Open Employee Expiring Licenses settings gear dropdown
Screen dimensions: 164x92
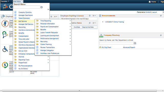click(x=94, y=16)
